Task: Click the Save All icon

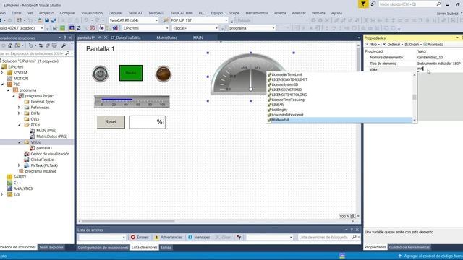Action: pos(54,20)
